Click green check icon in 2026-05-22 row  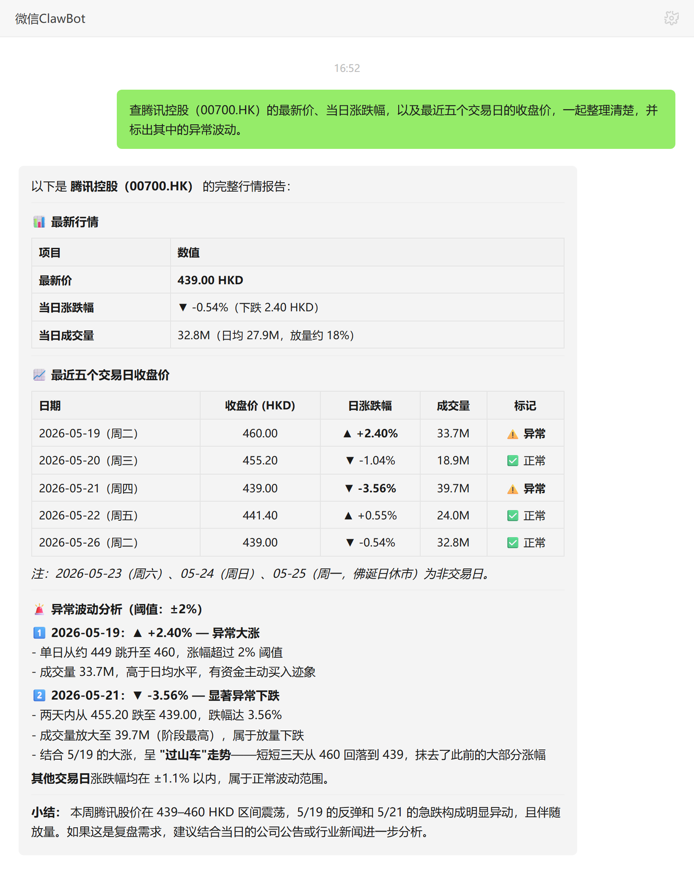[x=512, y=516]
